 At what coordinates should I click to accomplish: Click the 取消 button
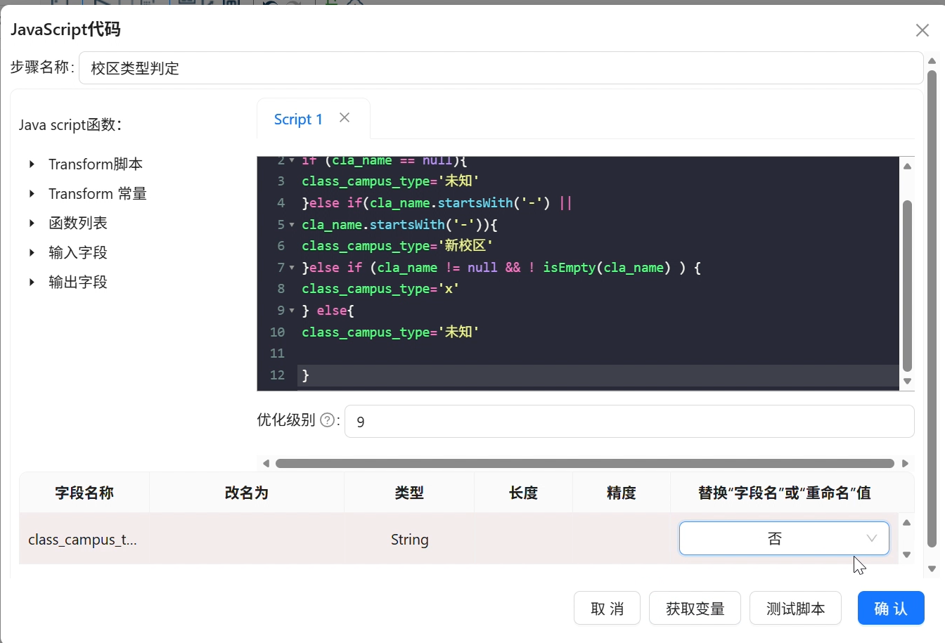point(607,609)
